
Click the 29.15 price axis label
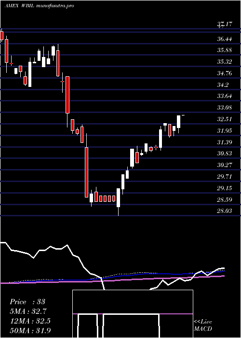[225, 188]
